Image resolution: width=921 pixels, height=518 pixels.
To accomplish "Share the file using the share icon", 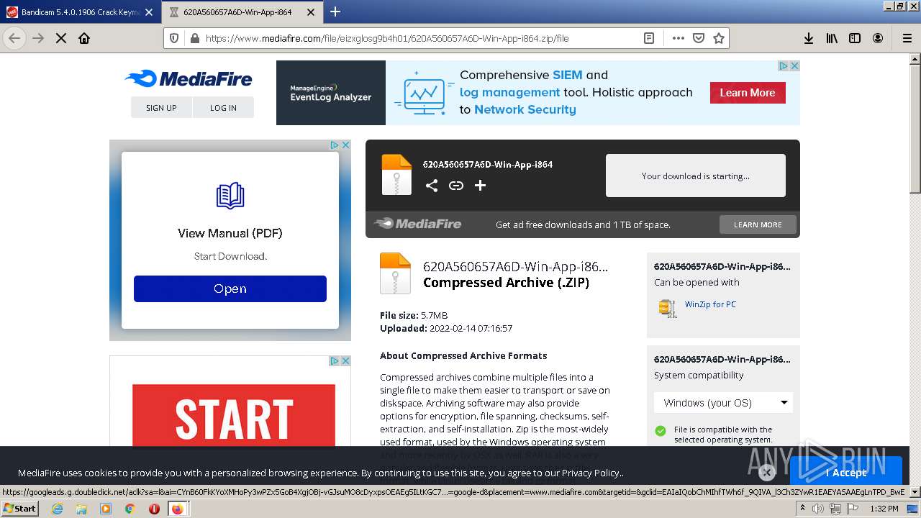I will (432, 186).
